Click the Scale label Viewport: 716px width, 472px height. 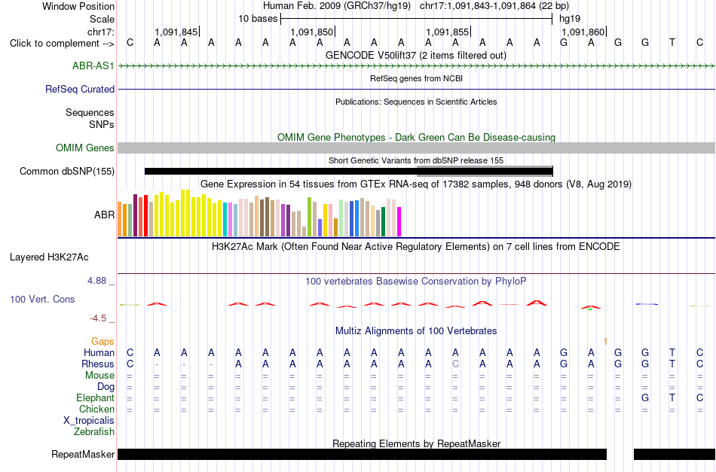pos(102,19)
